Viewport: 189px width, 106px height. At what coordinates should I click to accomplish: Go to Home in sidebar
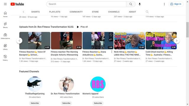click(5, 14)
